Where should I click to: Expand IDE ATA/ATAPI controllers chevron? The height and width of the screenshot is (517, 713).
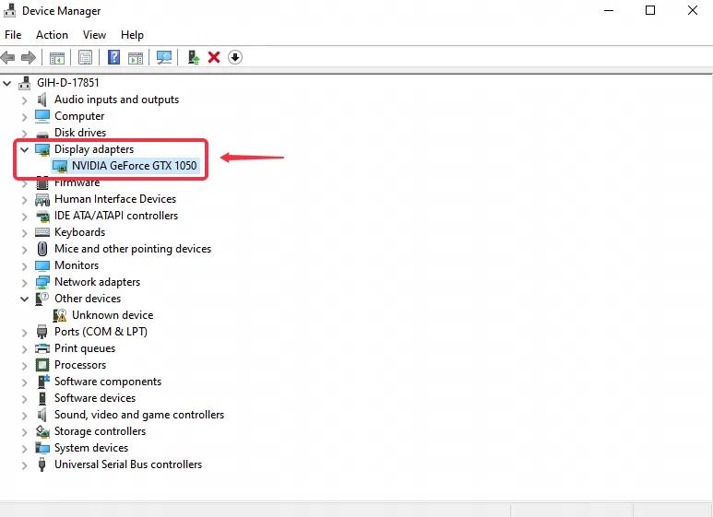coord(25,217)
